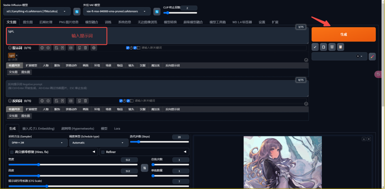Click the orange 生成 generate button
Viewport: 385px width, 189px height.
pyautogui.click(x=344, y=34)
